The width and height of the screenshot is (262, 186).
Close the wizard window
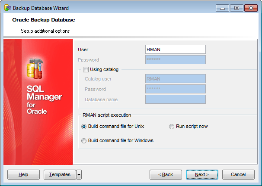[251, 8]
